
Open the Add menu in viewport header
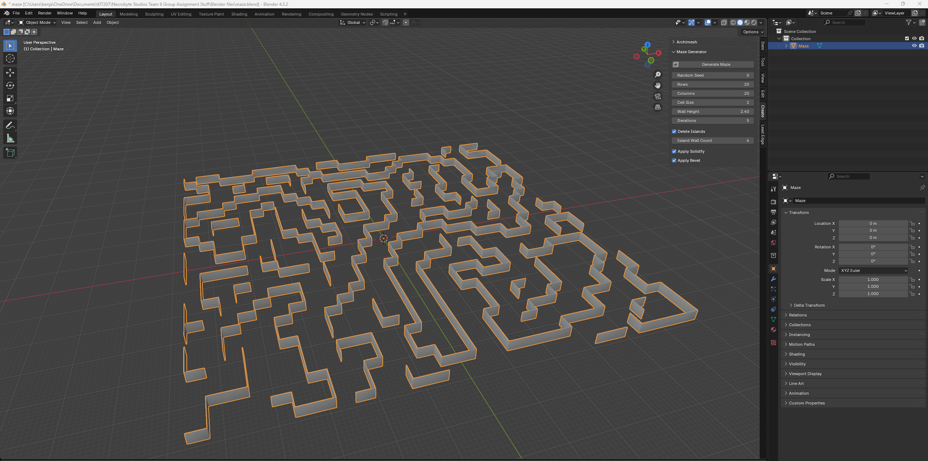pos(97,22)
